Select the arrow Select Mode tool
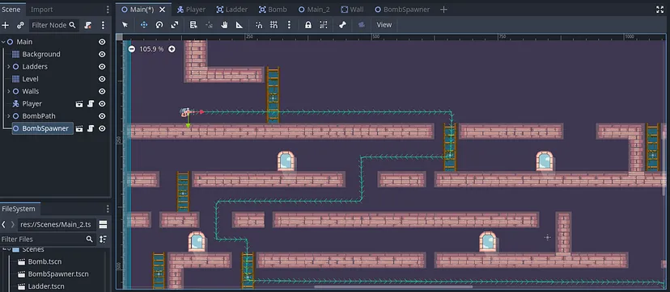Viewport: 670px width, 292px height. (x=125, y=25)
